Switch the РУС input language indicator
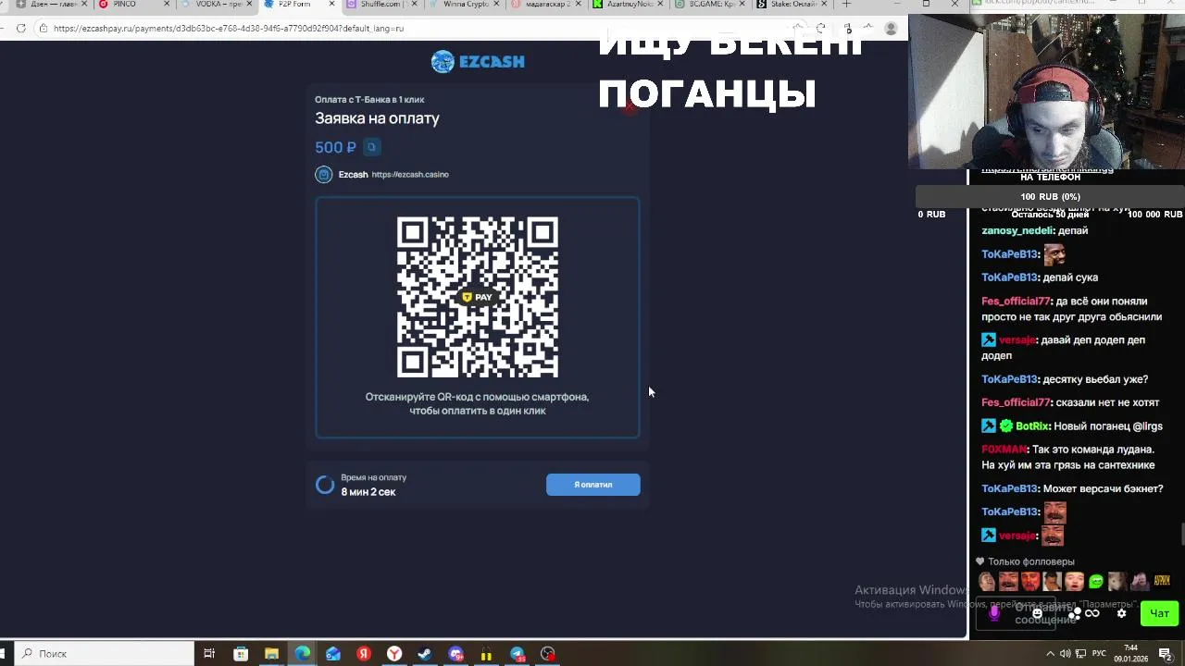Image resolution: width=1185 pixels, height=666 pixels. coord(1099,654)
